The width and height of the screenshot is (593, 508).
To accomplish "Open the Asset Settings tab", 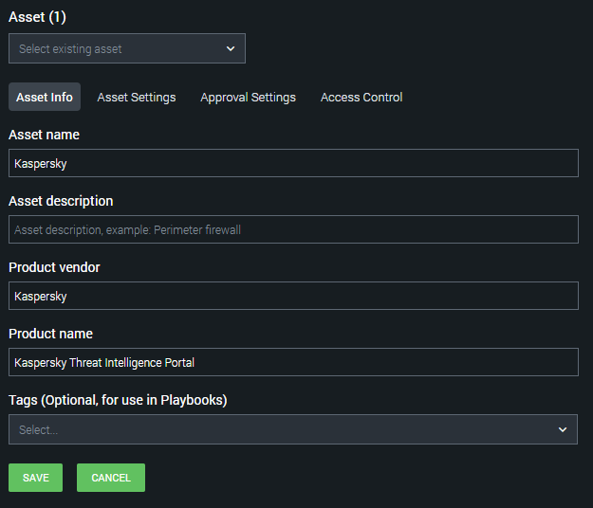I will tap(137, 97).
